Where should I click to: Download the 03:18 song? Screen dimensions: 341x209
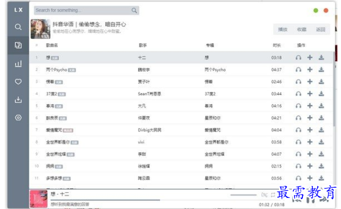321,57
